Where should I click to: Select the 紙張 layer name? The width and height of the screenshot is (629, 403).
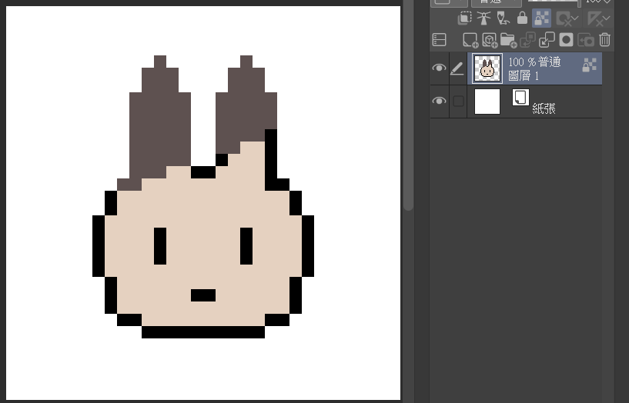click(544, 108)
